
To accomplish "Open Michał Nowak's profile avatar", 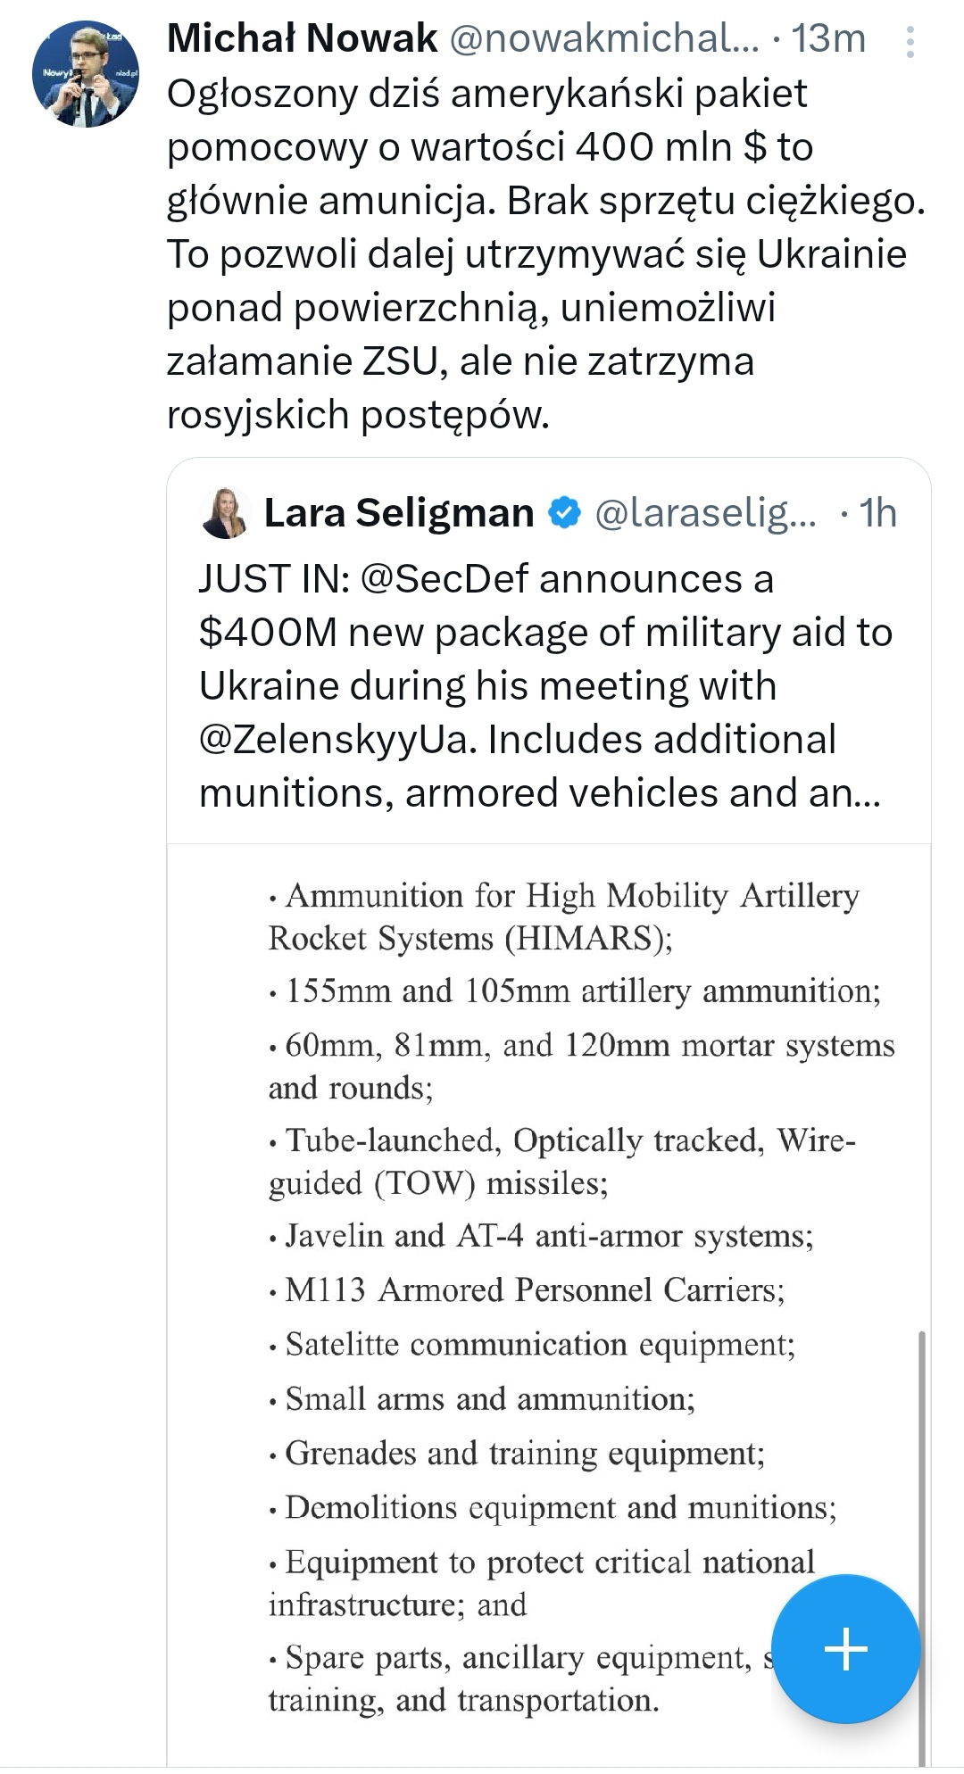I will coord(86,76).
